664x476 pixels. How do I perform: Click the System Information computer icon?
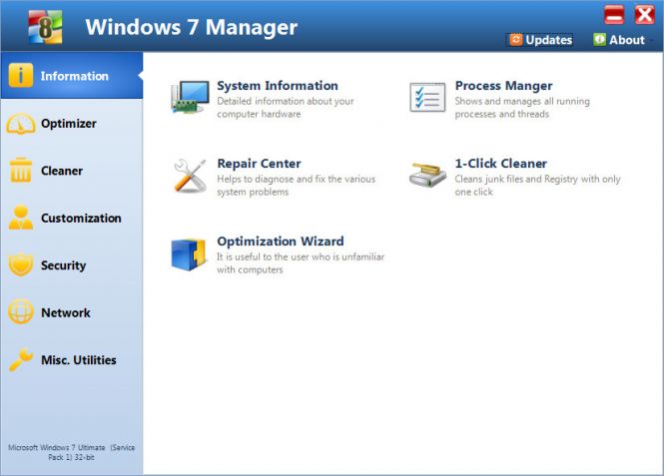[190, 98]
